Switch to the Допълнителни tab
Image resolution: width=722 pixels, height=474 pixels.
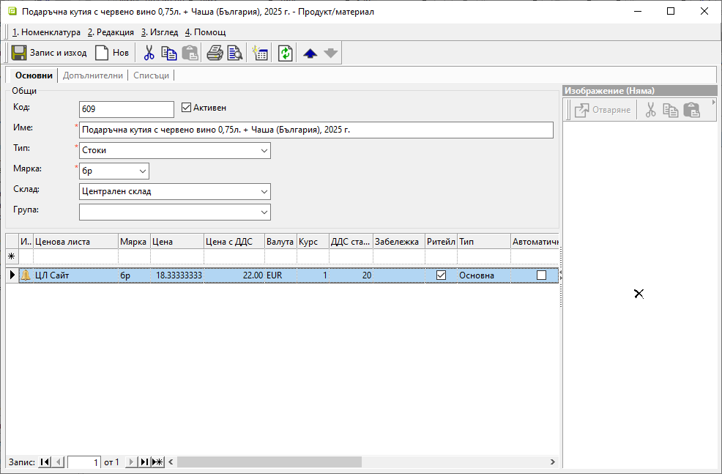[92, 75]
